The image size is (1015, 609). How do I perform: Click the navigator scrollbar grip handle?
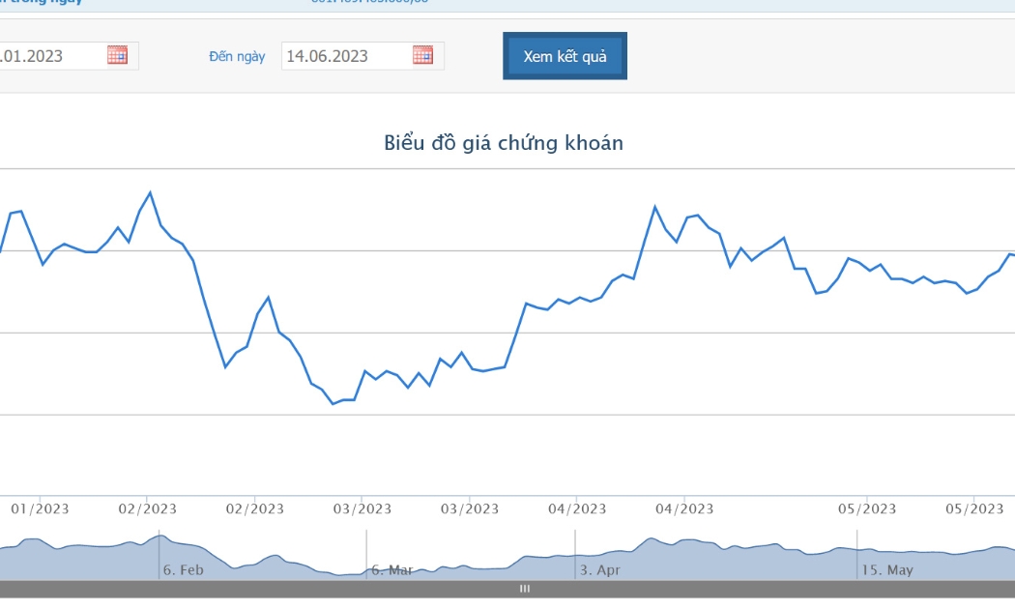pos(525,589)
